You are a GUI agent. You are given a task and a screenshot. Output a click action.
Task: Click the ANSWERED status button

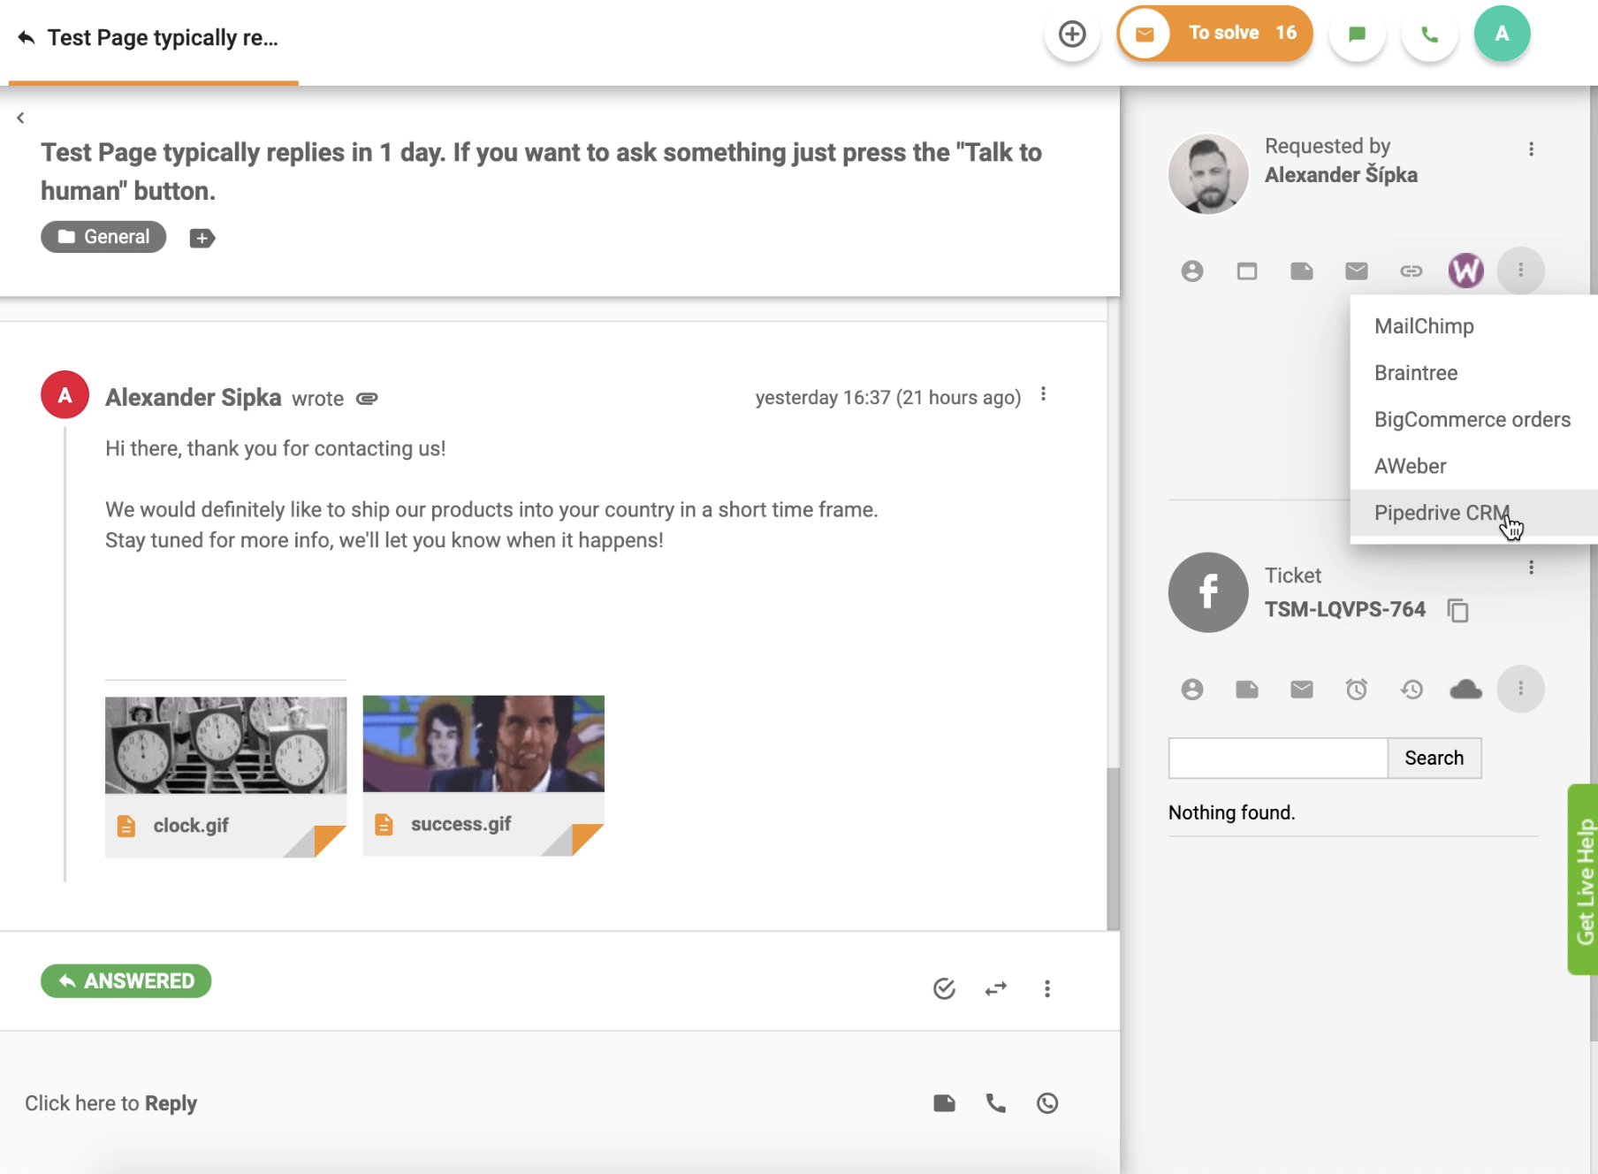126,980
